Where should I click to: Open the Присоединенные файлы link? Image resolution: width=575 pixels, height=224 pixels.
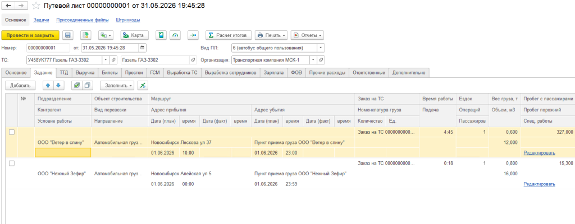[x=83, y=20]
